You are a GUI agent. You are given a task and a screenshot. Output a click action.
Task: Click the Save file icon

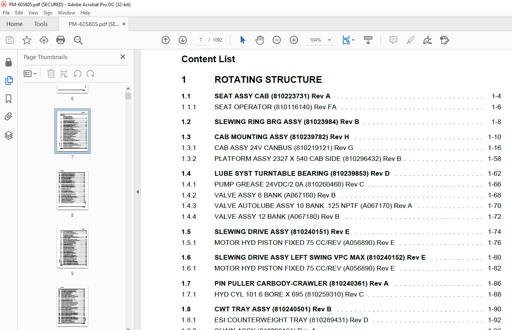[x=10, y=40]
